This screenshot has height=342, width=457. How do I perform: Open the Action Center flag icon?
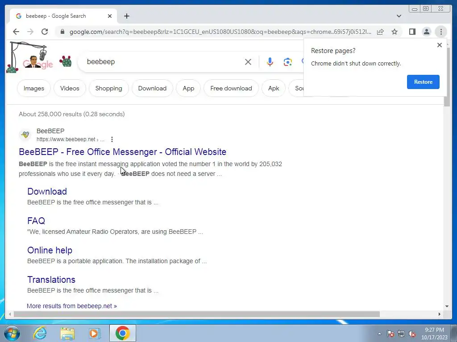tap(390, 334)
